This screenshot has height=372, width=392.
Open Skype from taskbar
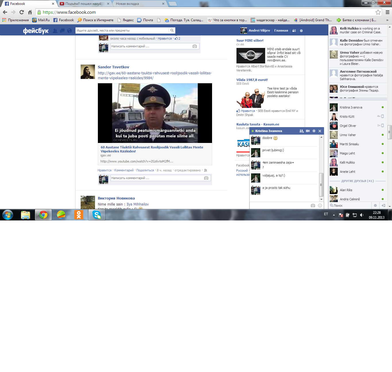(x=97, y=215)
